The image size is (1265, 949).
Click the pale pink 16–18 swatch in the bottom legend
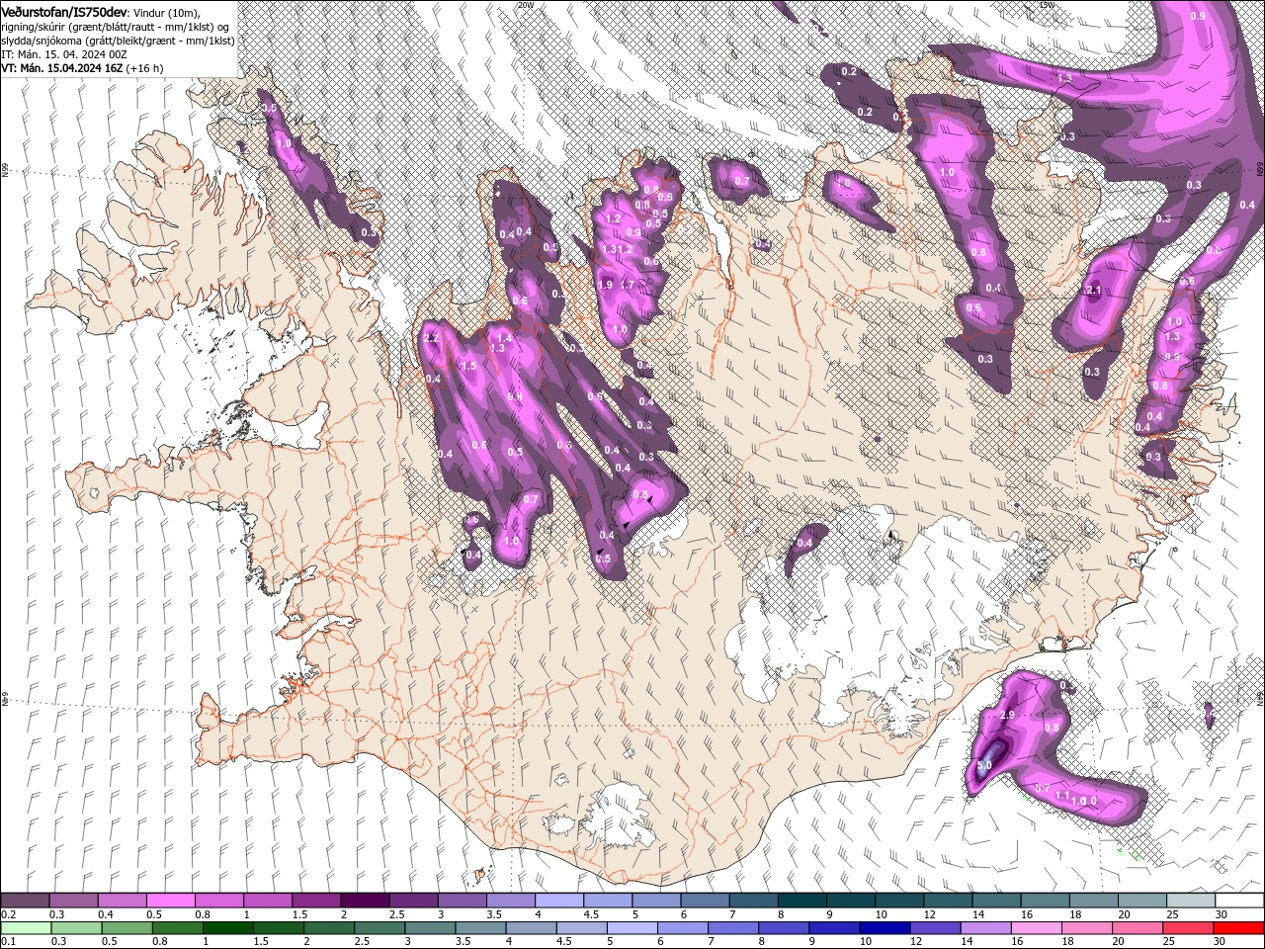tap(1035, 928)
